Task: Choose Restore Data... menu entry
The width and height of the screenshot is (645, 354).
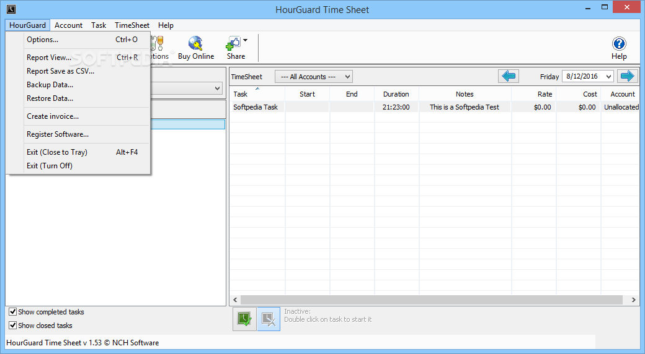Action: pyautogui.click(x=78, y=98)
